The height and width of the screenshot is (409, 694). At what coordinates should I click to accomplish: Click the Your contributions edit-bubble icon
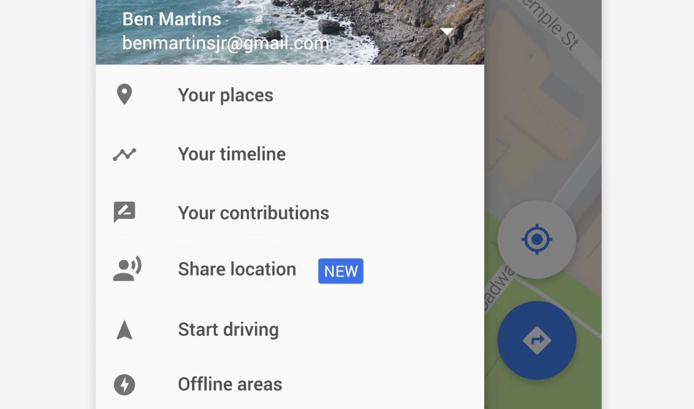(x=124, y=212)
